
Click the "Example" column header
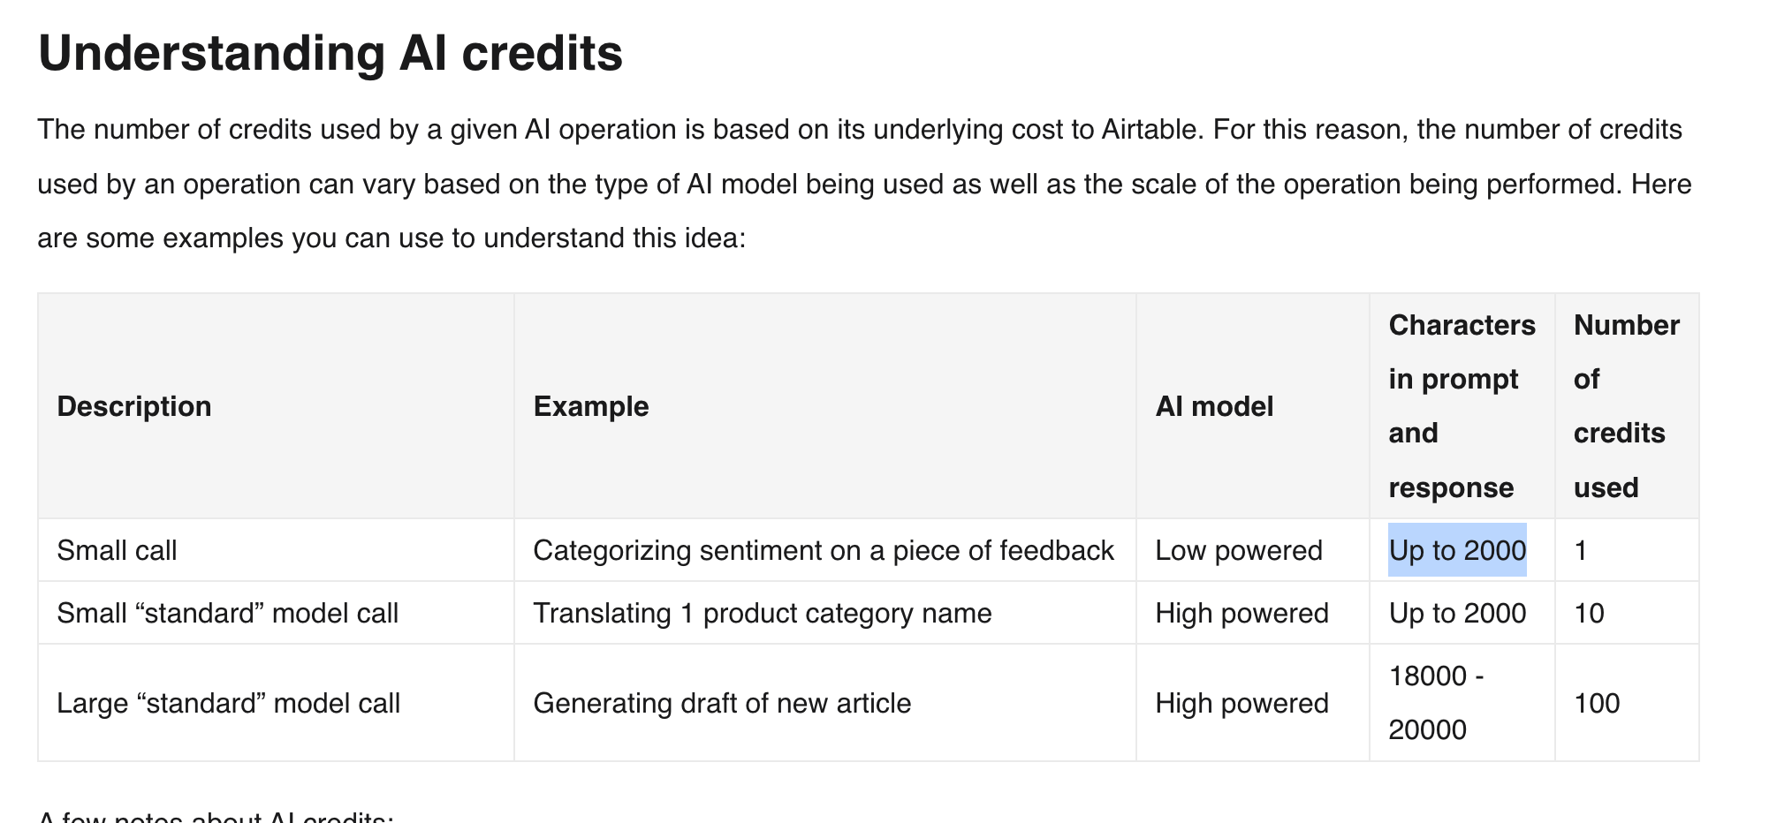(x=591, y=406)
